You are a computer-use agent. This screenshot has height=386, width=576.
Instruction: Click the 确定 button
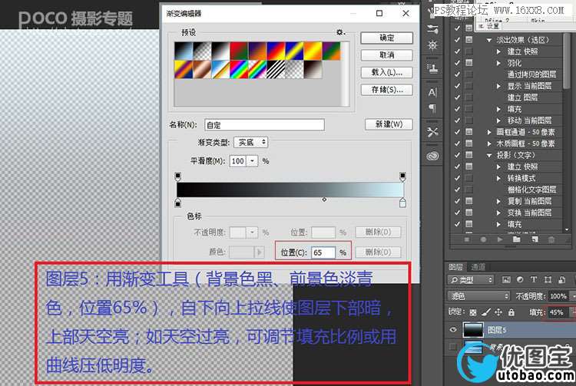pyautogui.click(x=386, y=38)
